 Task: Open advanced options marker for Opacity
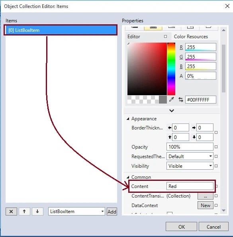point(216,147)
